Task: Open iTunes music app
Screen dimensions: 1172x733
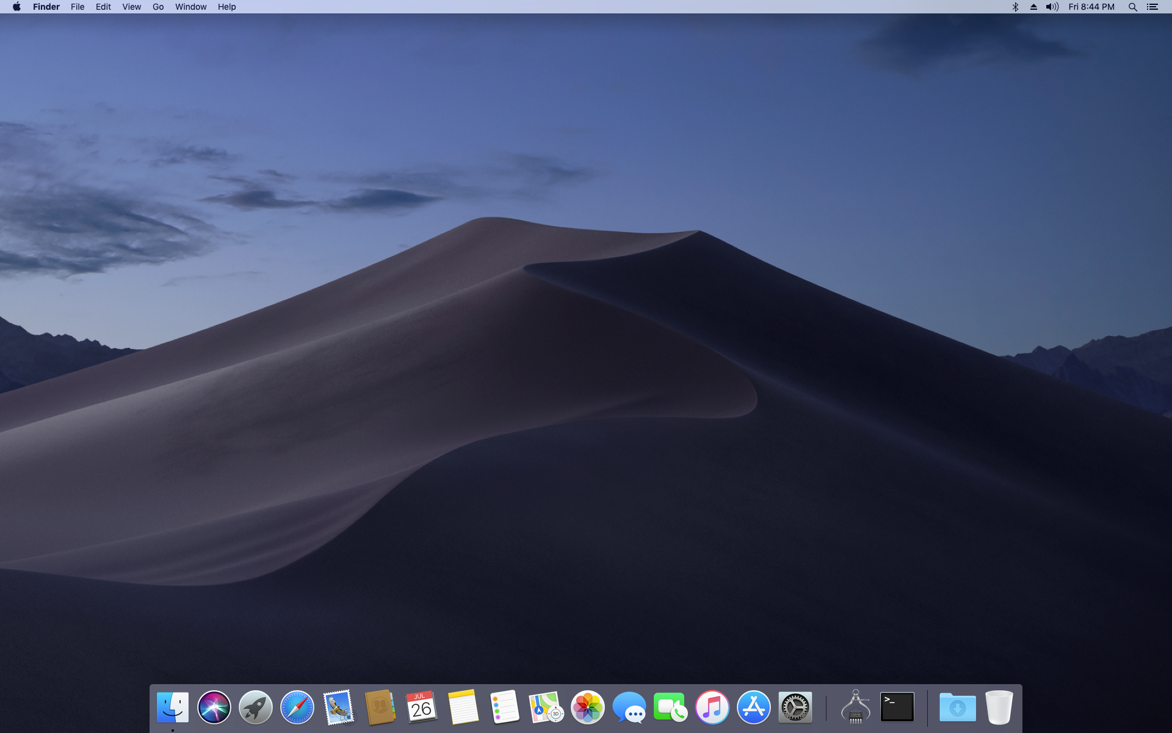Action: point(712,707)
